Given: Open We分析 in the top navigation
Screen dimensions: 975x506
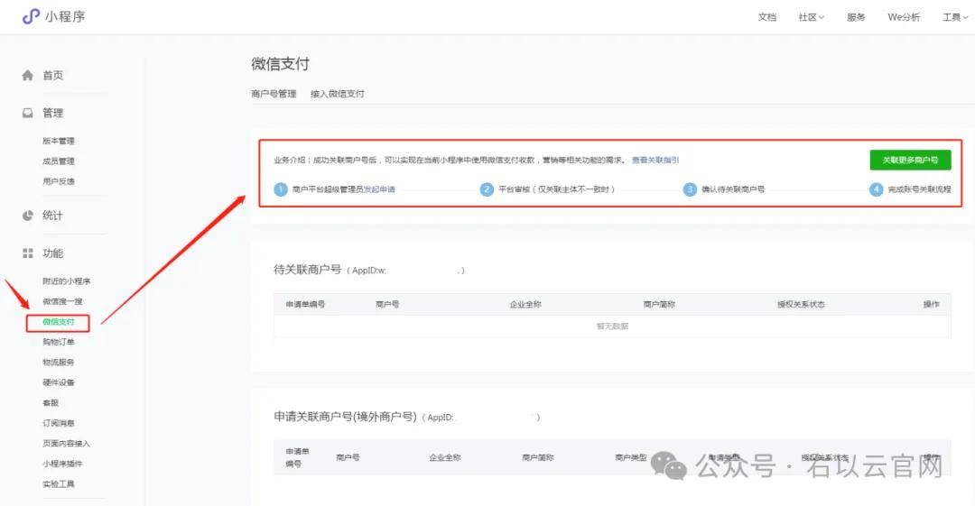Looking at the screenshot, I should (904, 17).
